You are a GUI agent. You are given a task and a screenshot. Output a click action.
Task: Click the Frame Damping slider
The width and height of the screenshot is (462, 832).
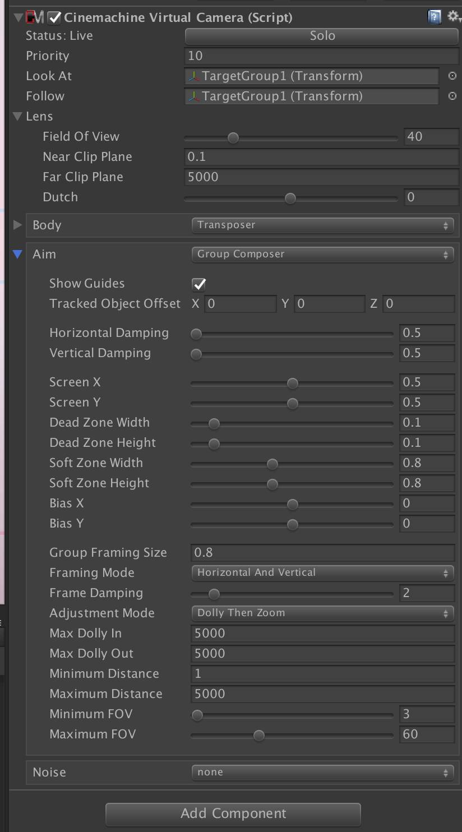292,594
